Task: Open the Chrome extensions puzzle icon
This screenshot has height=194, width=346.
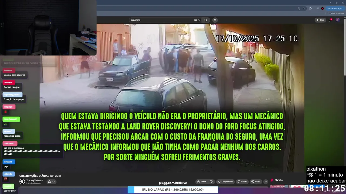Action: (310, 8)
